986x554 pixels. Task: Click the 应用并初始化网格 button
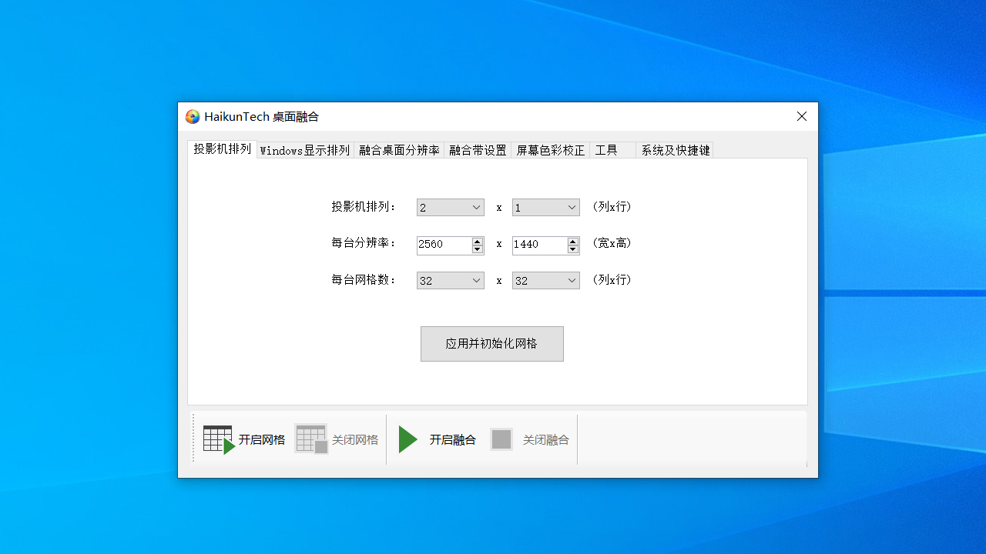pos(491,344)
